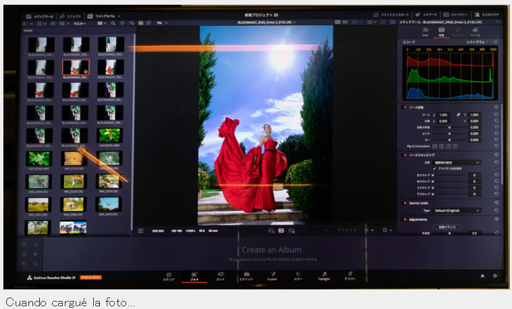Disable the Source Looks section red dot
The image size is (512, 309).
pyautogui.click(x=405, y=203)
